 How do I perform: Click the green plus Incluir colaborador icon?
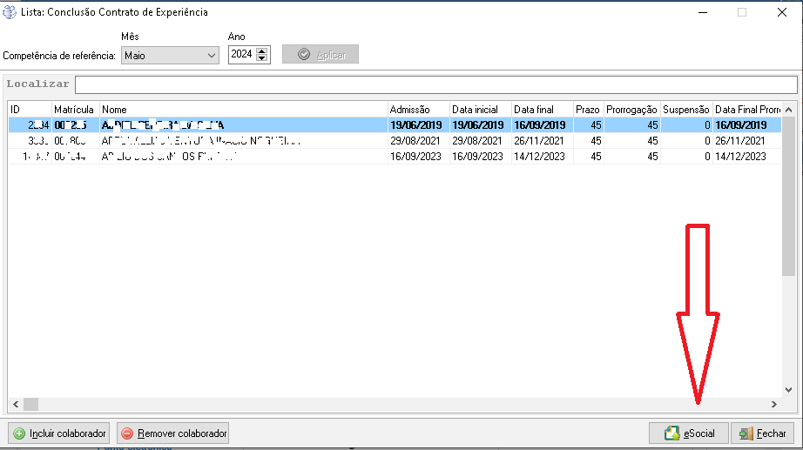pos(19,433)
